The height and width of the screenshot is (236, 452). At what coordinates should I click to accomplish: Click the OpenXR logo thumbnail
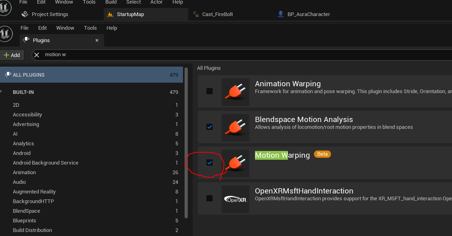(x=235, y=199)
